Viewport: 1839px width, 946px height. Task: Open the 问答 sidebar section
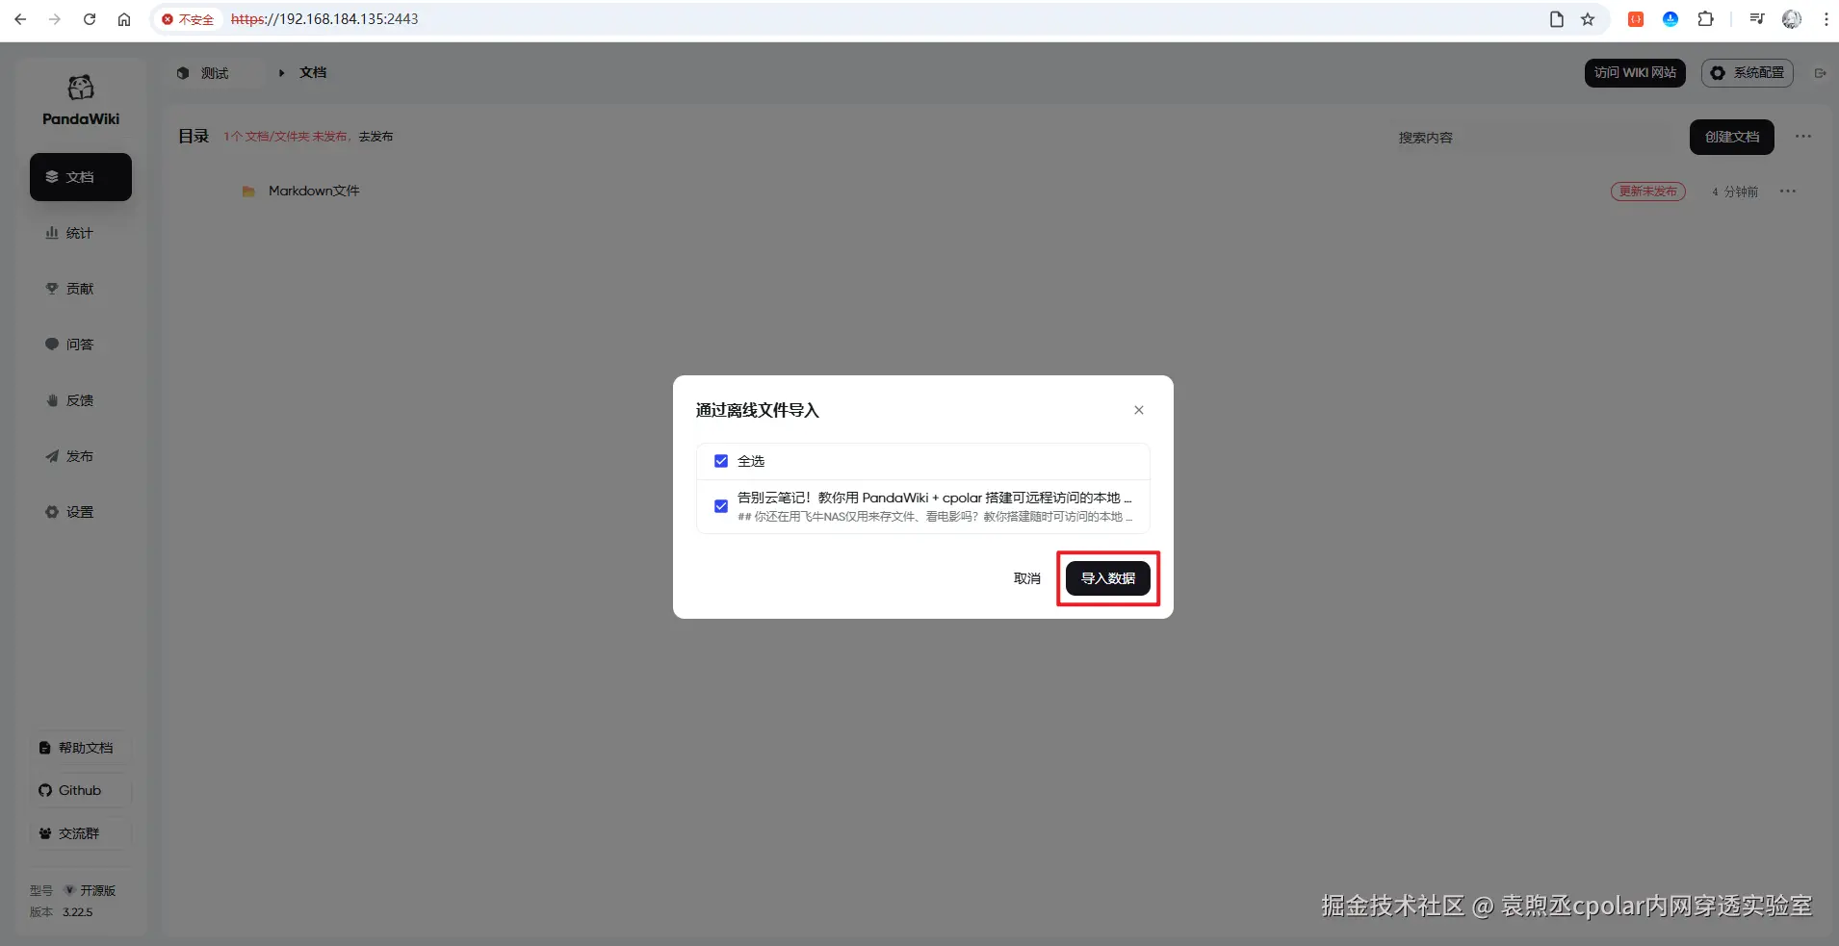pyautogui.click(x=81, y=345)
